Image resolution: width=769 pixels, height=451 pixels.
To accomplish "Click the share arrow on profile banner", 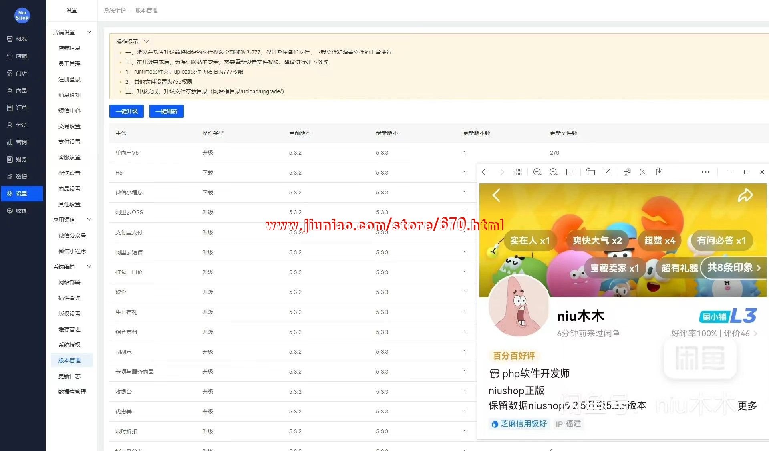I will pyautogui.click(x=745, y=195).
